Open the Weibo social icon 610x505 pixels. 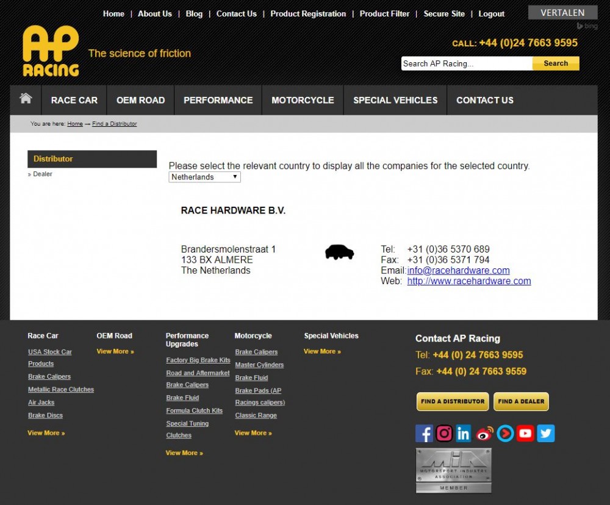tap(484, 434)
